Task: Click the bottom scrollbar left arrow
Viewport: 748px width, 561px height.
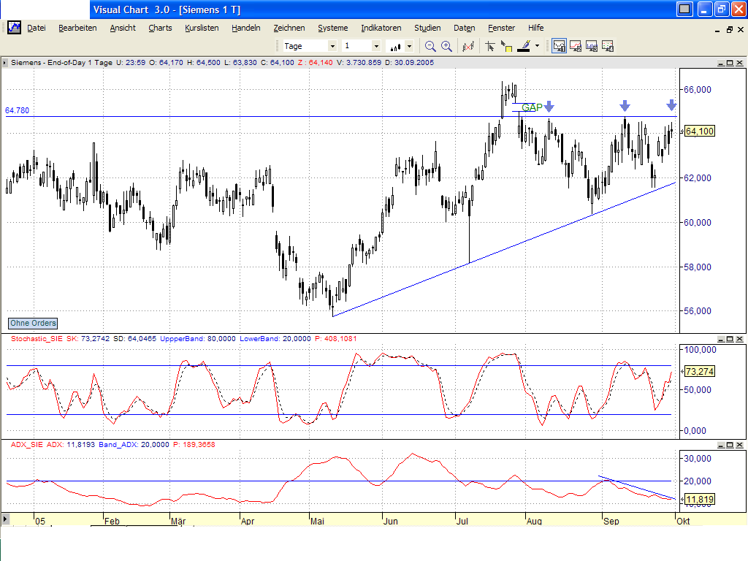Action: [x=5, y=520]
